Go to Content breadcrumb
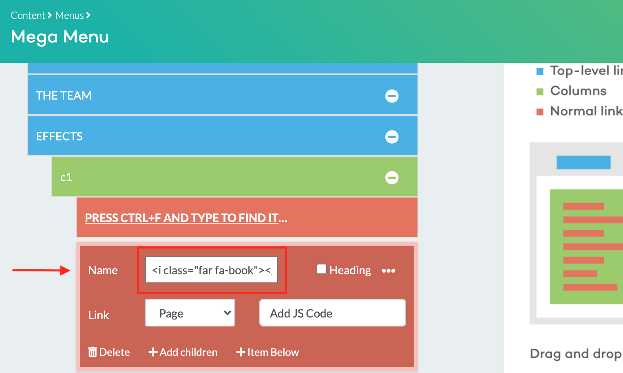 [28, 16]
